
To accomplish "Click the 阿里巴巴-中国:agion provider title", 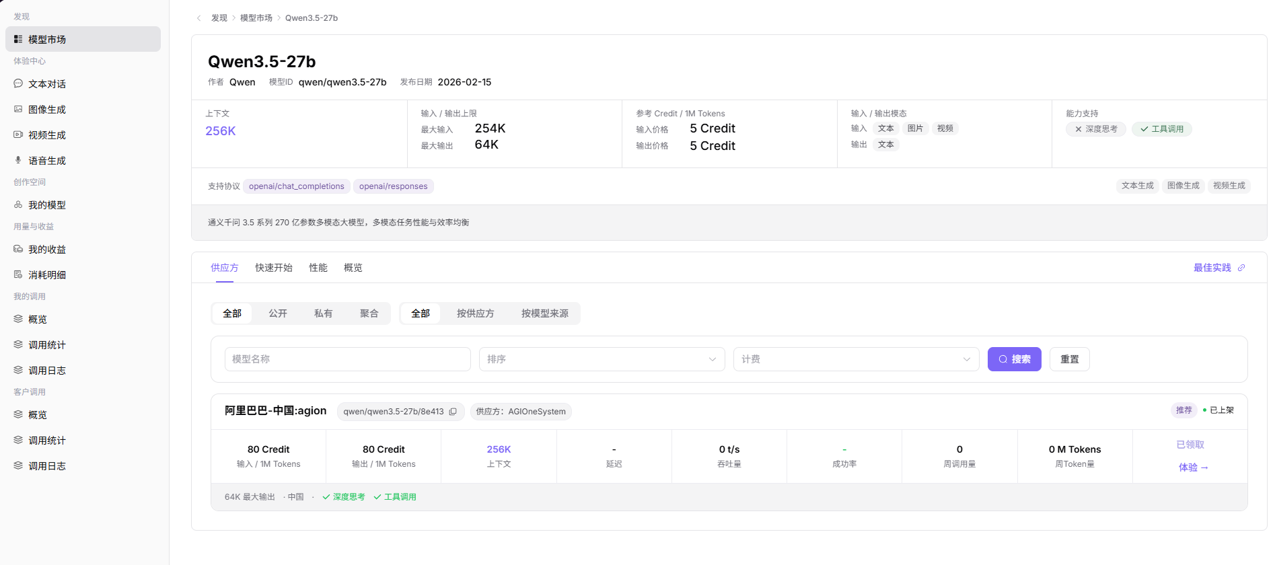I will [276, 411].
